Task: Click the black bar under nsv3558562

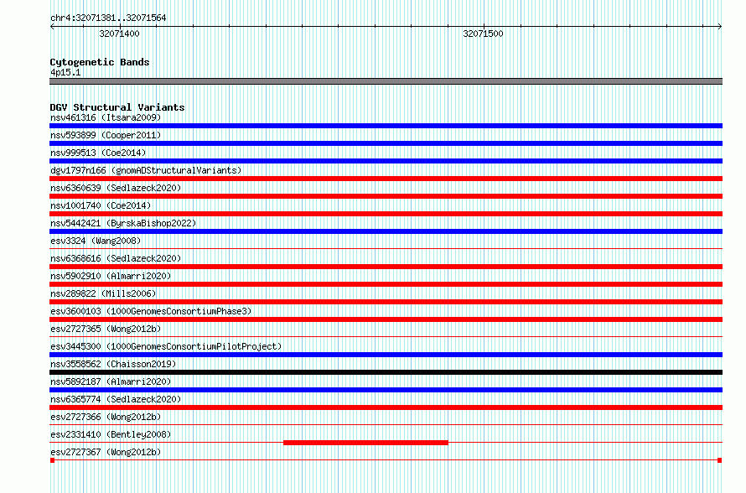Action: pos(386,372)
